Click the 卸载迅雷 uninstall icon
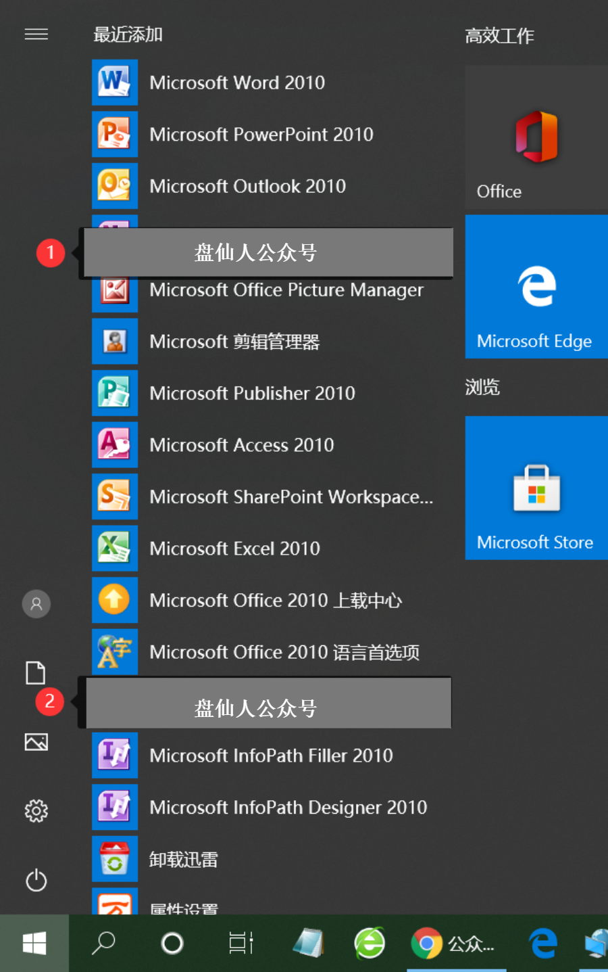This screenshot has height=972, width=608. pyautogui.click(x=115, y=859)
